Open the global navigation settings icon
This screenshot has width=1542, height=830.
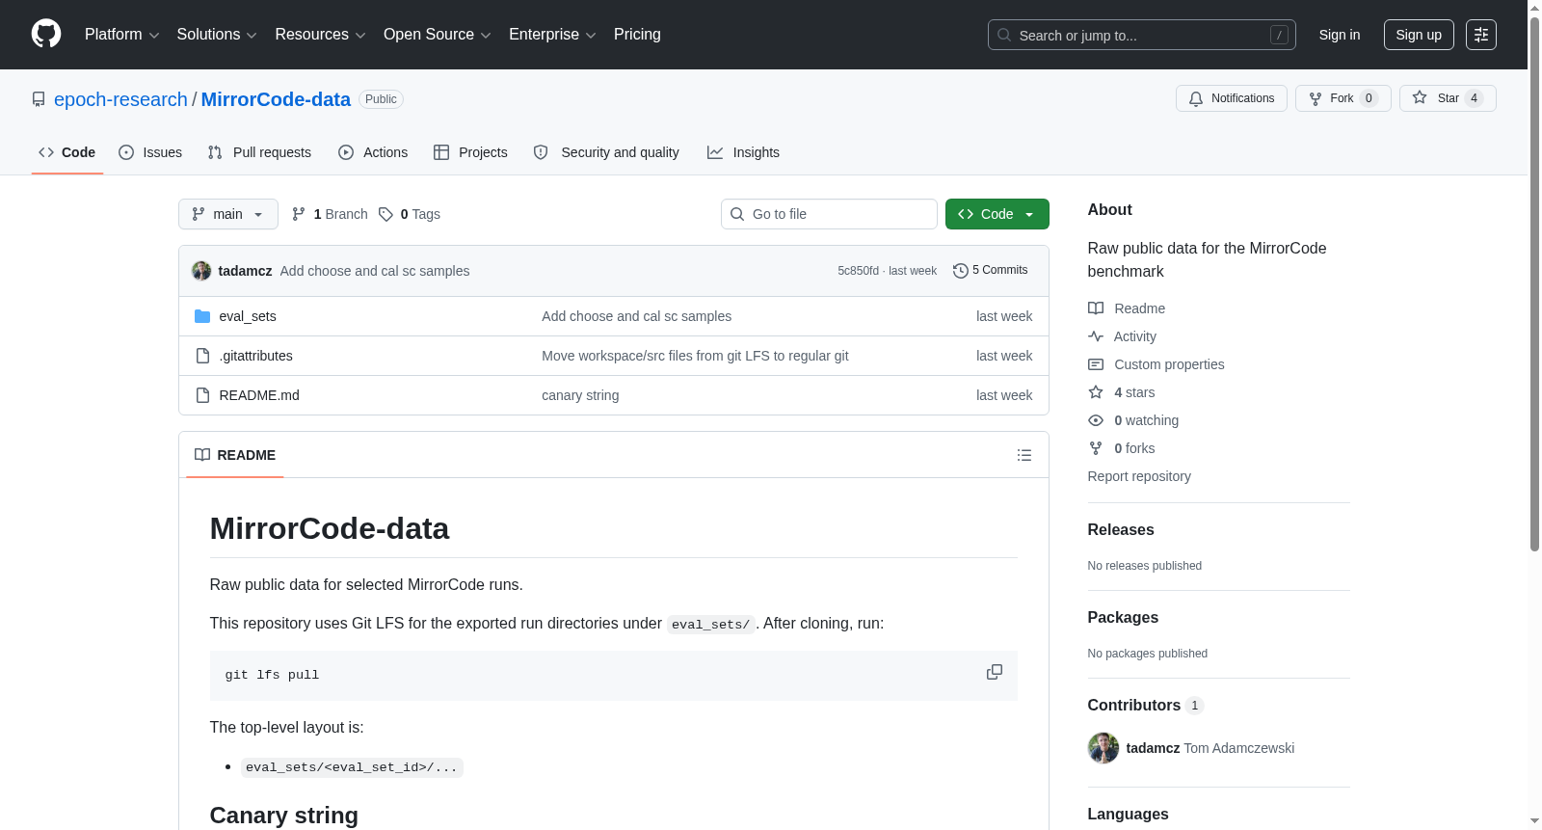coord(1481,35)
